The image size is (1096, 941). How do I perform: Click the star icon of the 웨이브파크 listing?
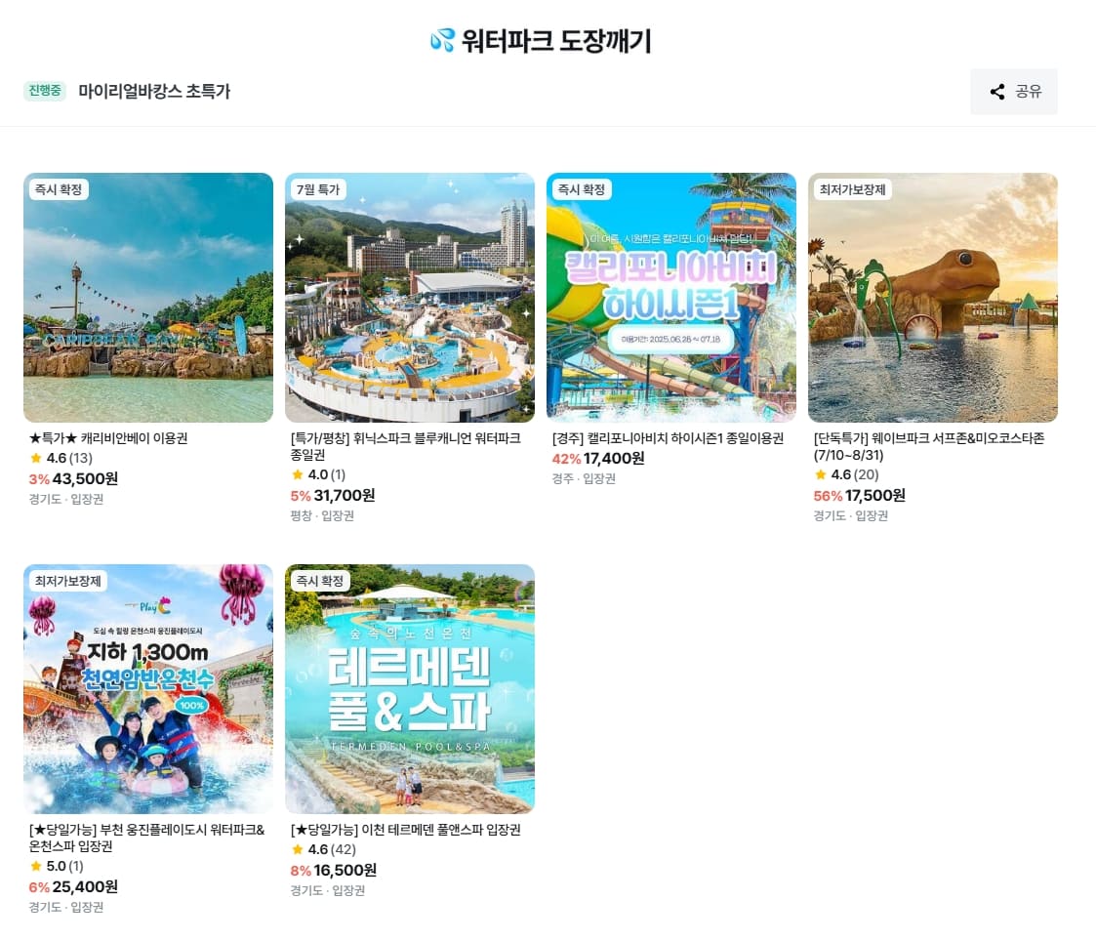[821, 474]
